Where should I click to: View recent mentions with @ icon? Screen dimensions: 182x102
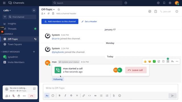point(158,3)
